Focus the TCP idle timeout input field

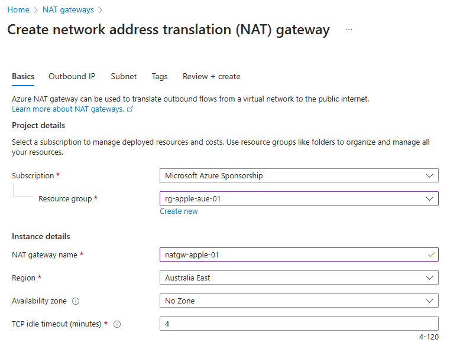[x=299, y=324]
